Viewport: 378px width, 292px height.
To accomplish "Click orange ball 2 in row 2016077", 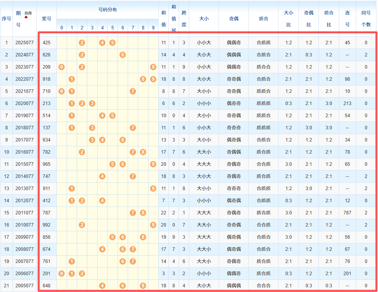I will coord(82,152).
